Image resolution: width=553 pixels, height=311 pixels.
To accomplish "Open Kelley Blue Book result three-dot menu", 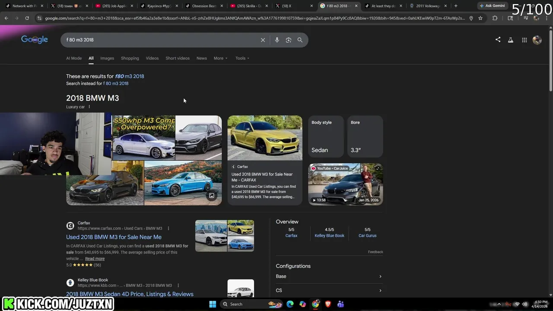I will [178, 286].
